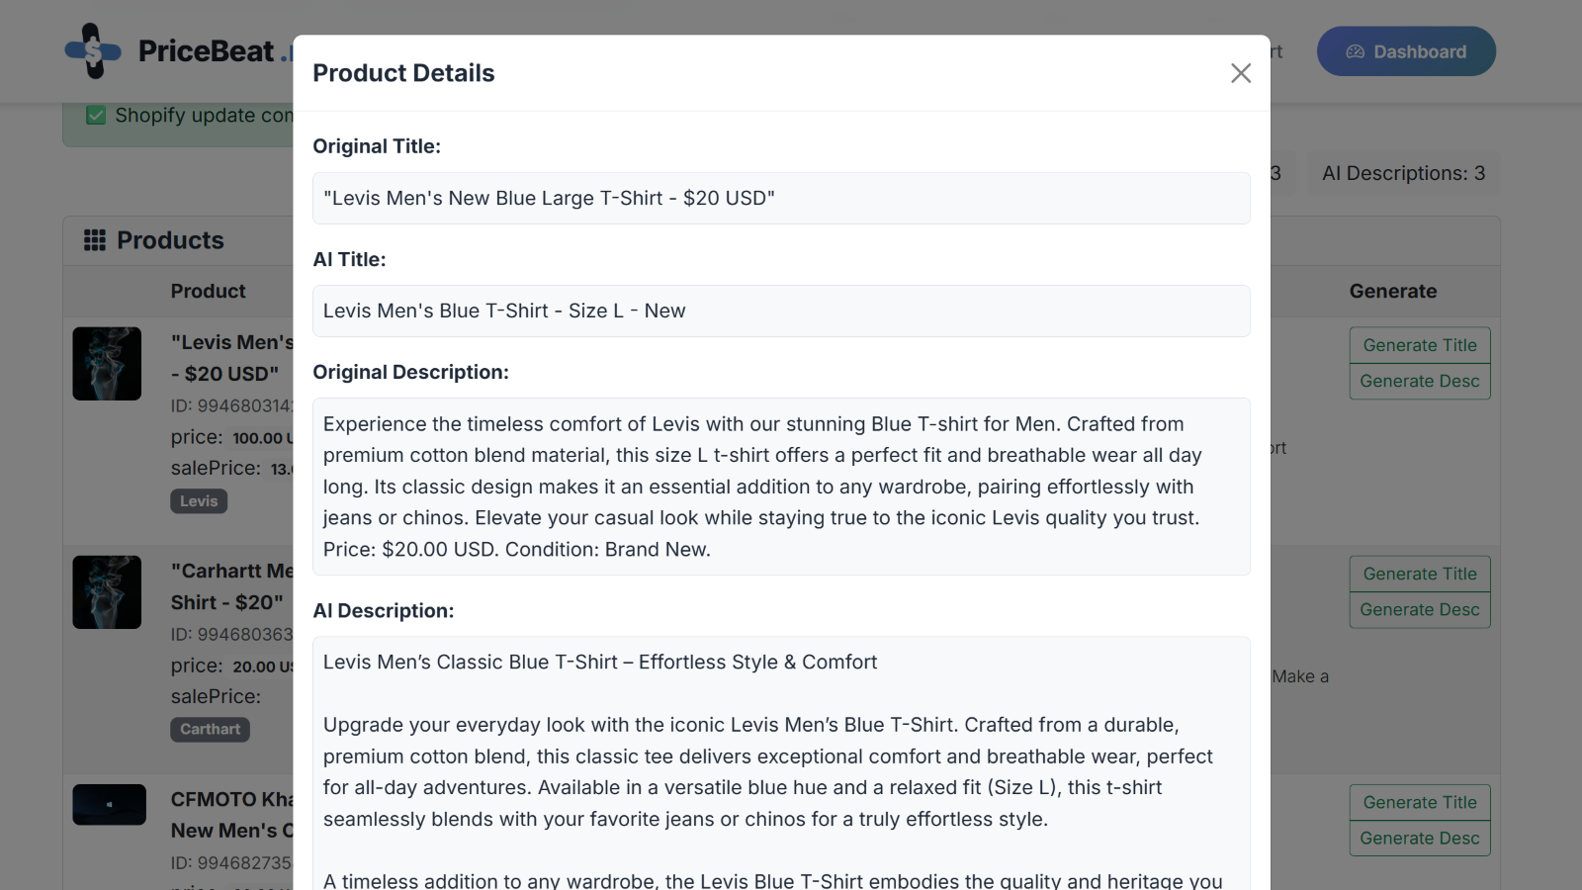Click the PriceBeat logo icon

[93, 50]
